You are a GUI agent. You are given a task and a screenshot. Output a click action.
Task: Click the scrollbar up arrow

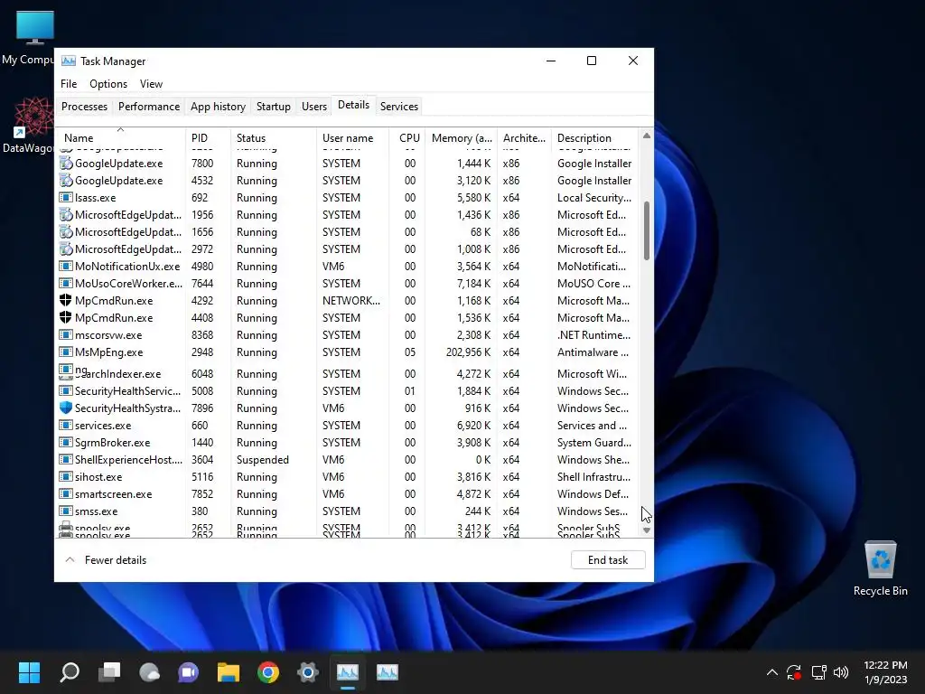pos(647,136)
